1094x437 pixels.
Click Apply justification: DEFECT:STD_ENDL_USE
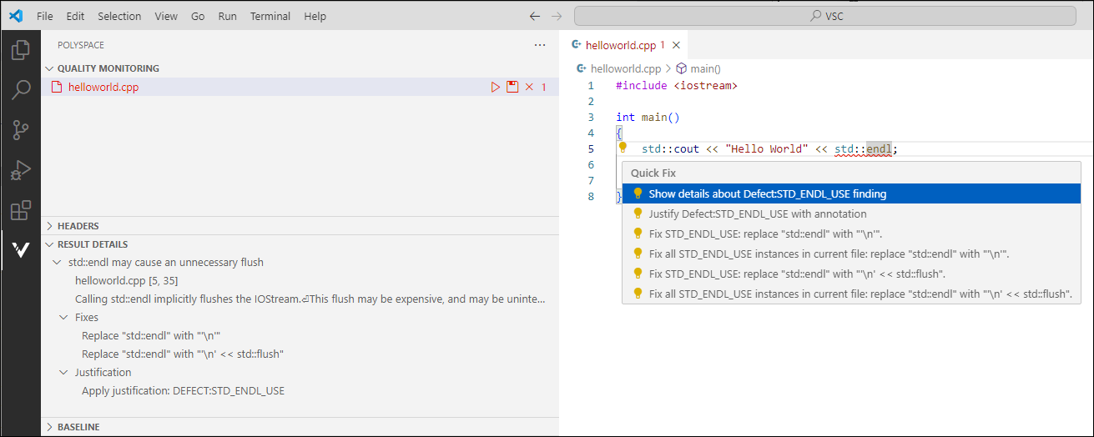183,390
